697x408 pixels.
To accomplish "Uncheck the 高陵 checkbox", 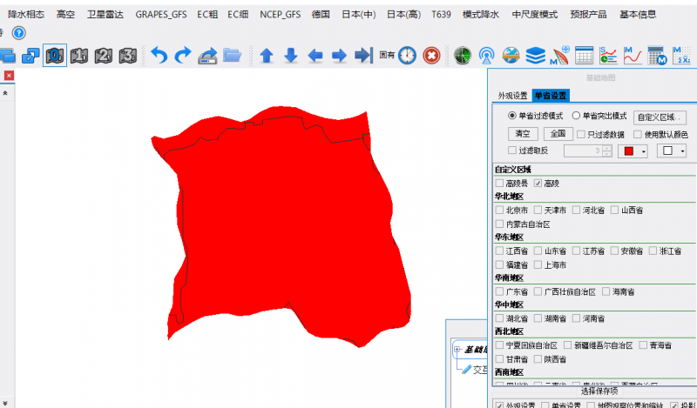I will pos(538,184).
